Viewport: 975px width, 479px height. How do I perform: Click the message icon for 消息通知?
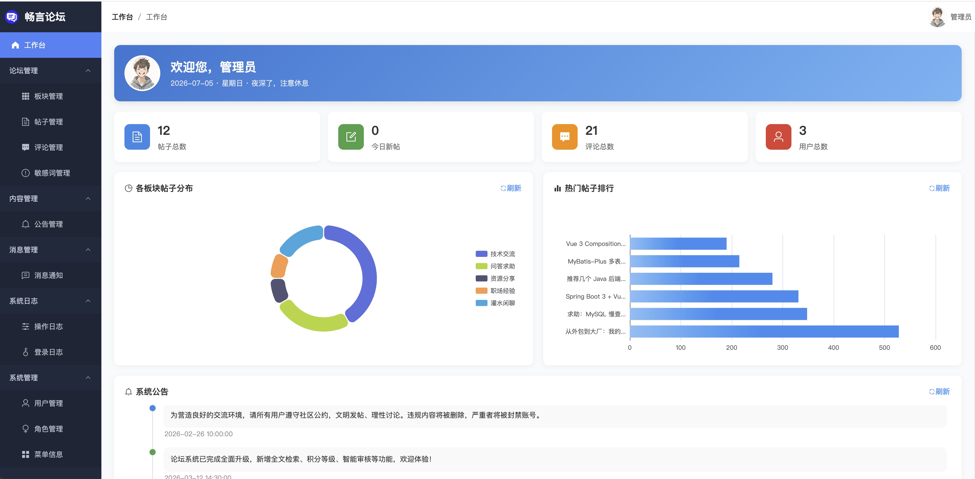pyautogui.click(x=25, y=275)
